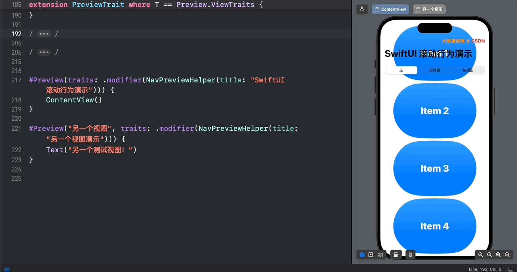Click line number 185 in the gutter
The width and height of the screenshot is (517, 272).
pos(16,5)
